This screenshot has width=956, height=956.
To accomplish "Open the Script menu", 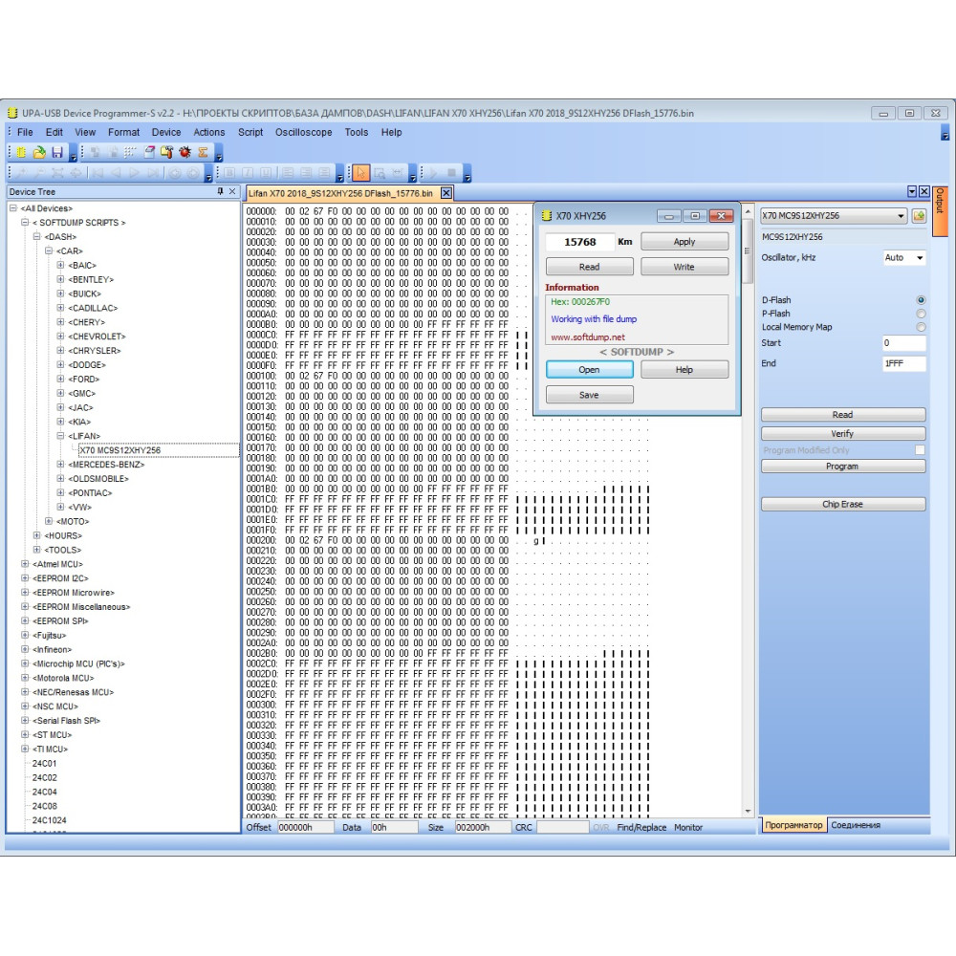I will (250, 132).
